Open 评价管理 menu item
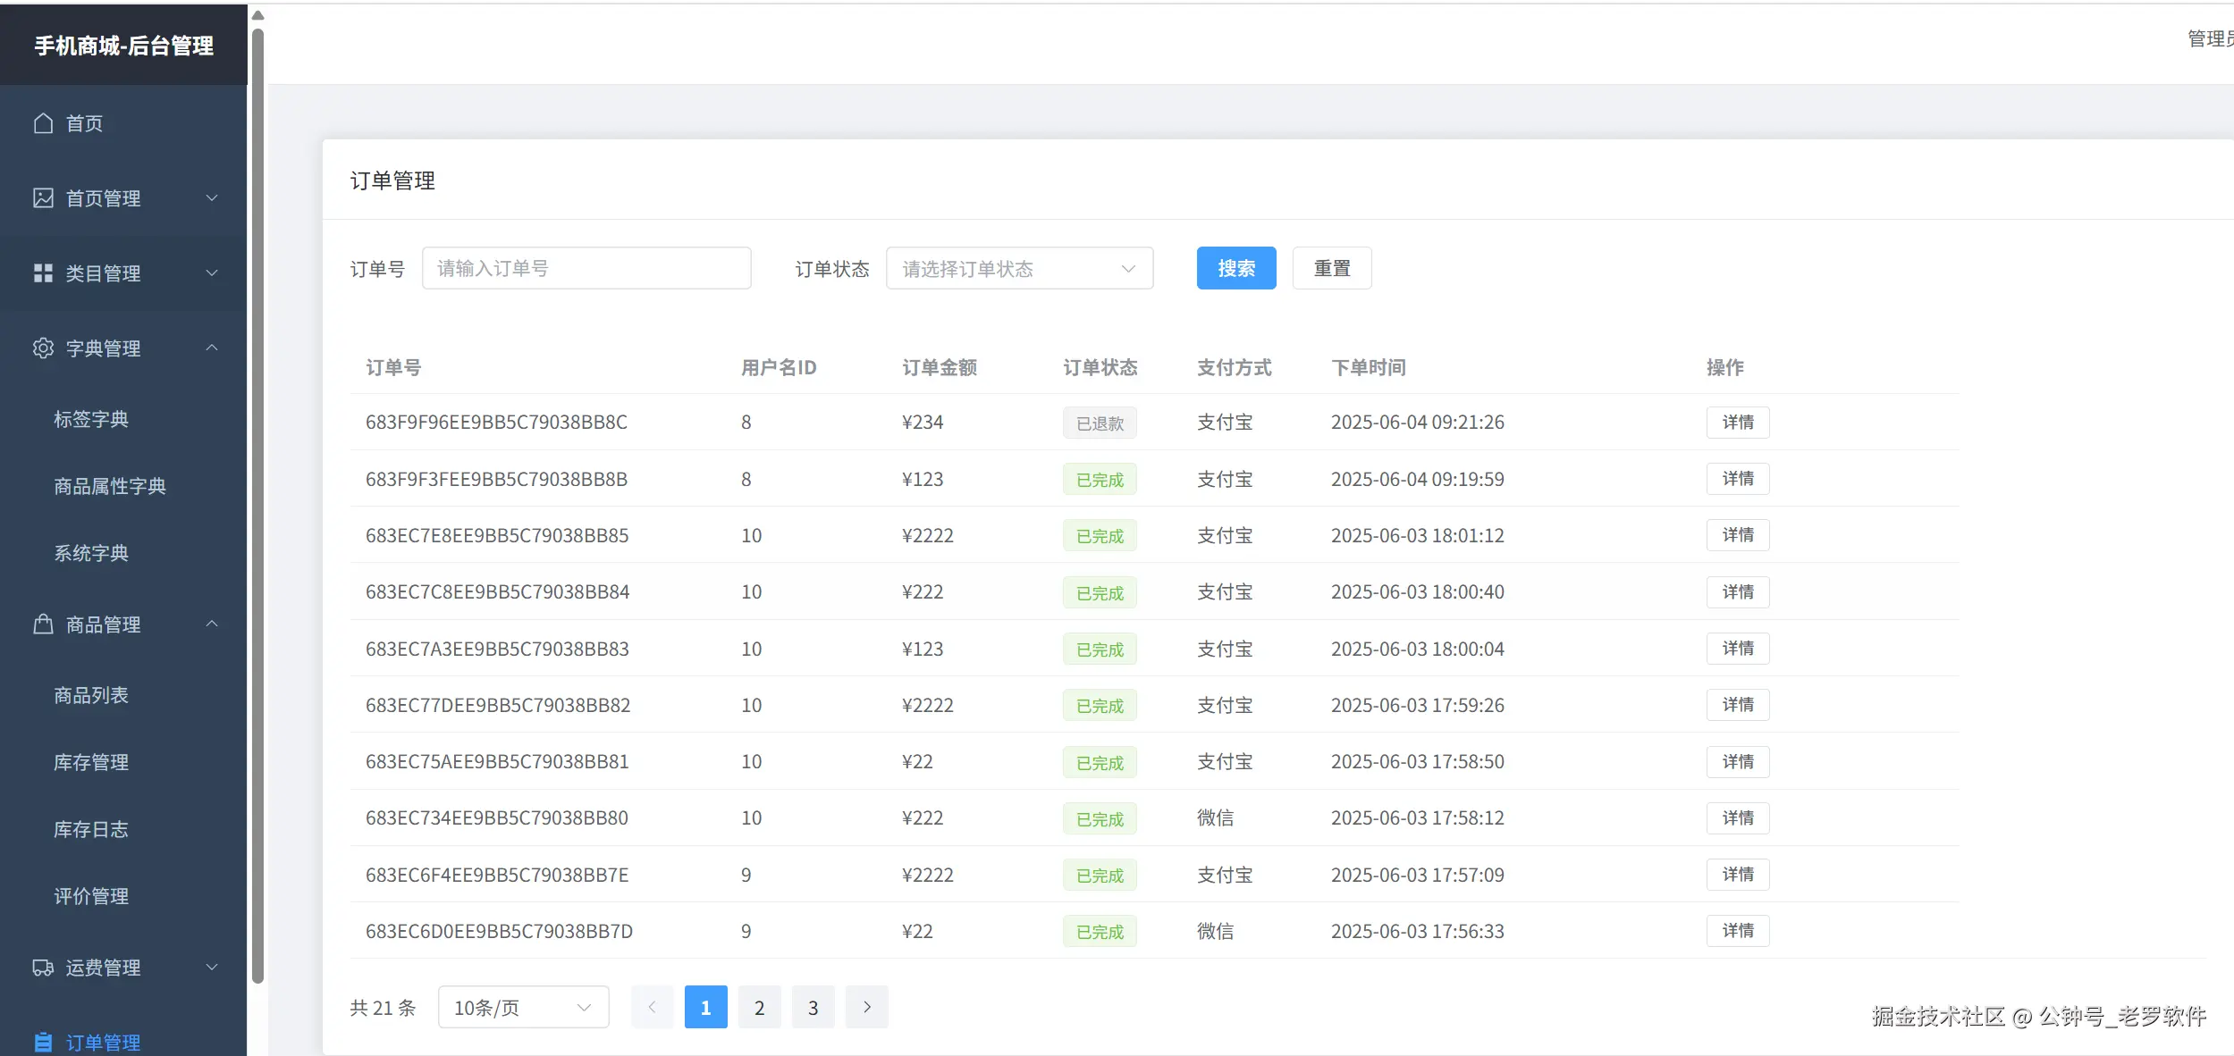 (x=91, y=896)
